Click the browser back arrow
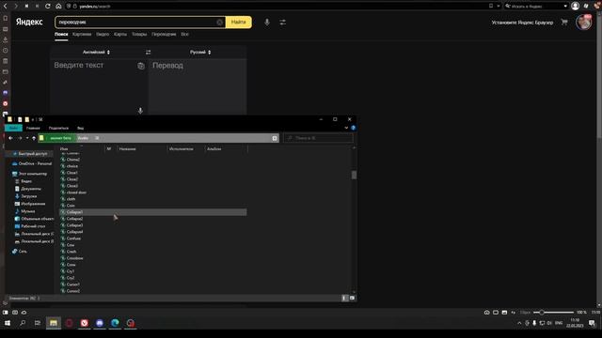The width and height of the screenshot is (602, 338). pyautogui.click(x=6, y=7)
